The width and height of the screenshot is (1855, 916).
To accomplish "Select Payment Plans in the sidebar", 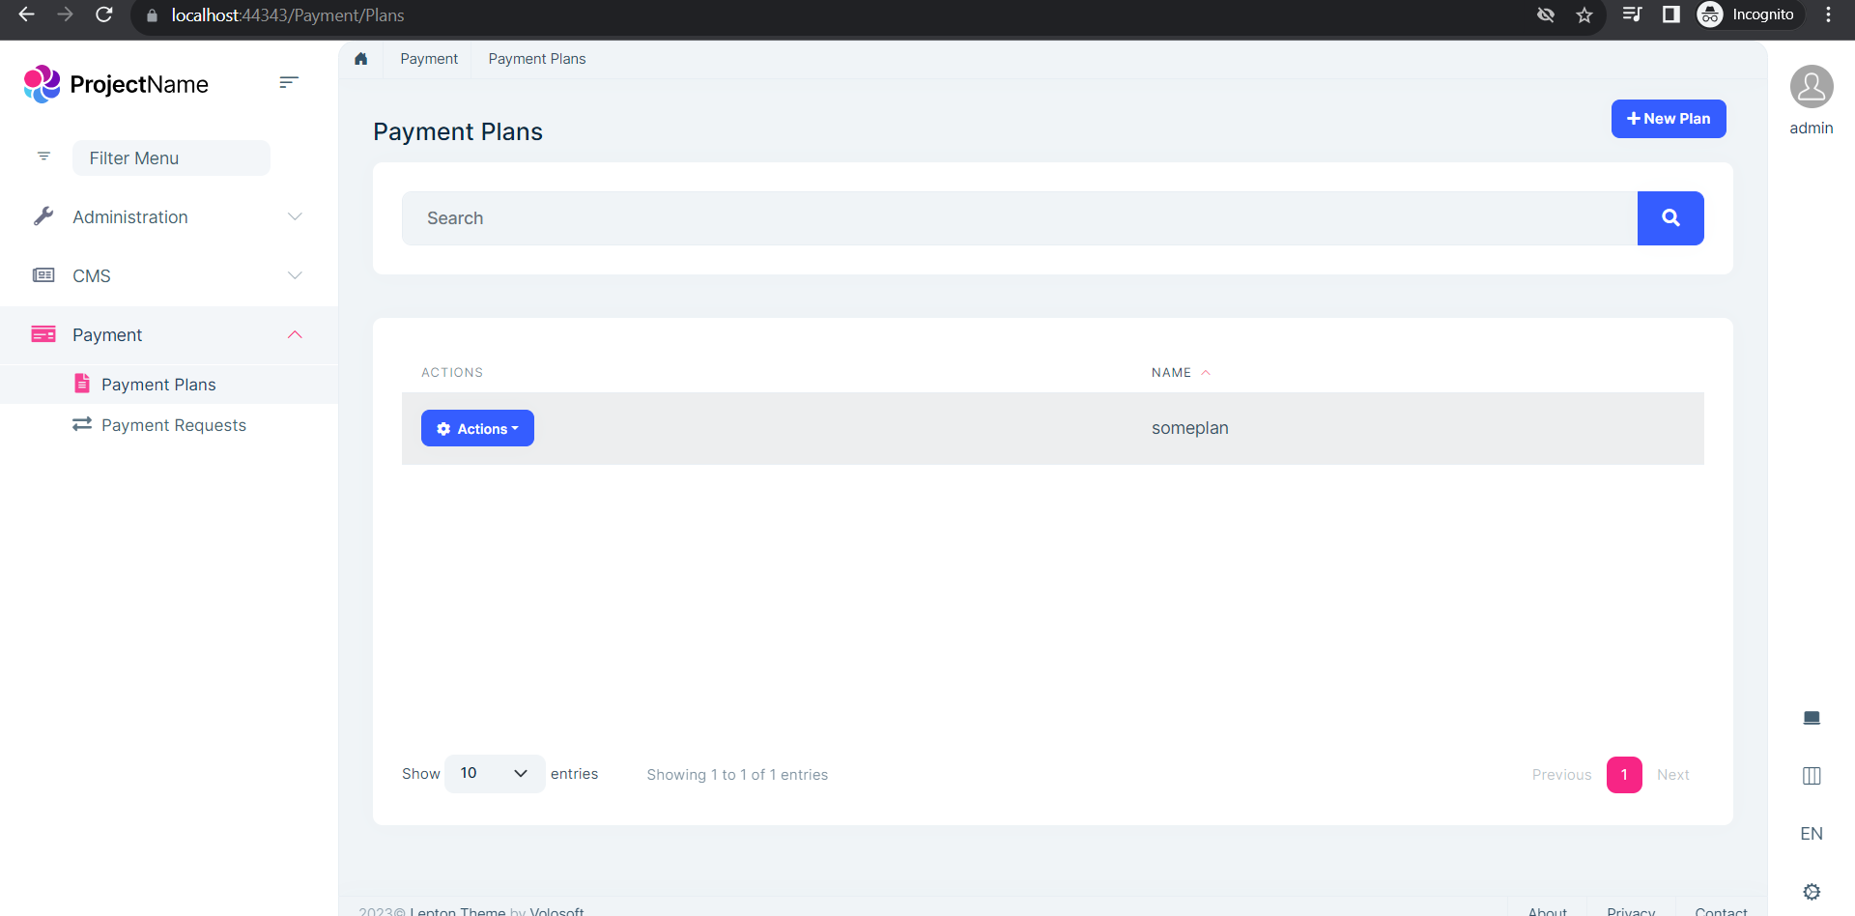I will (158, 385).
